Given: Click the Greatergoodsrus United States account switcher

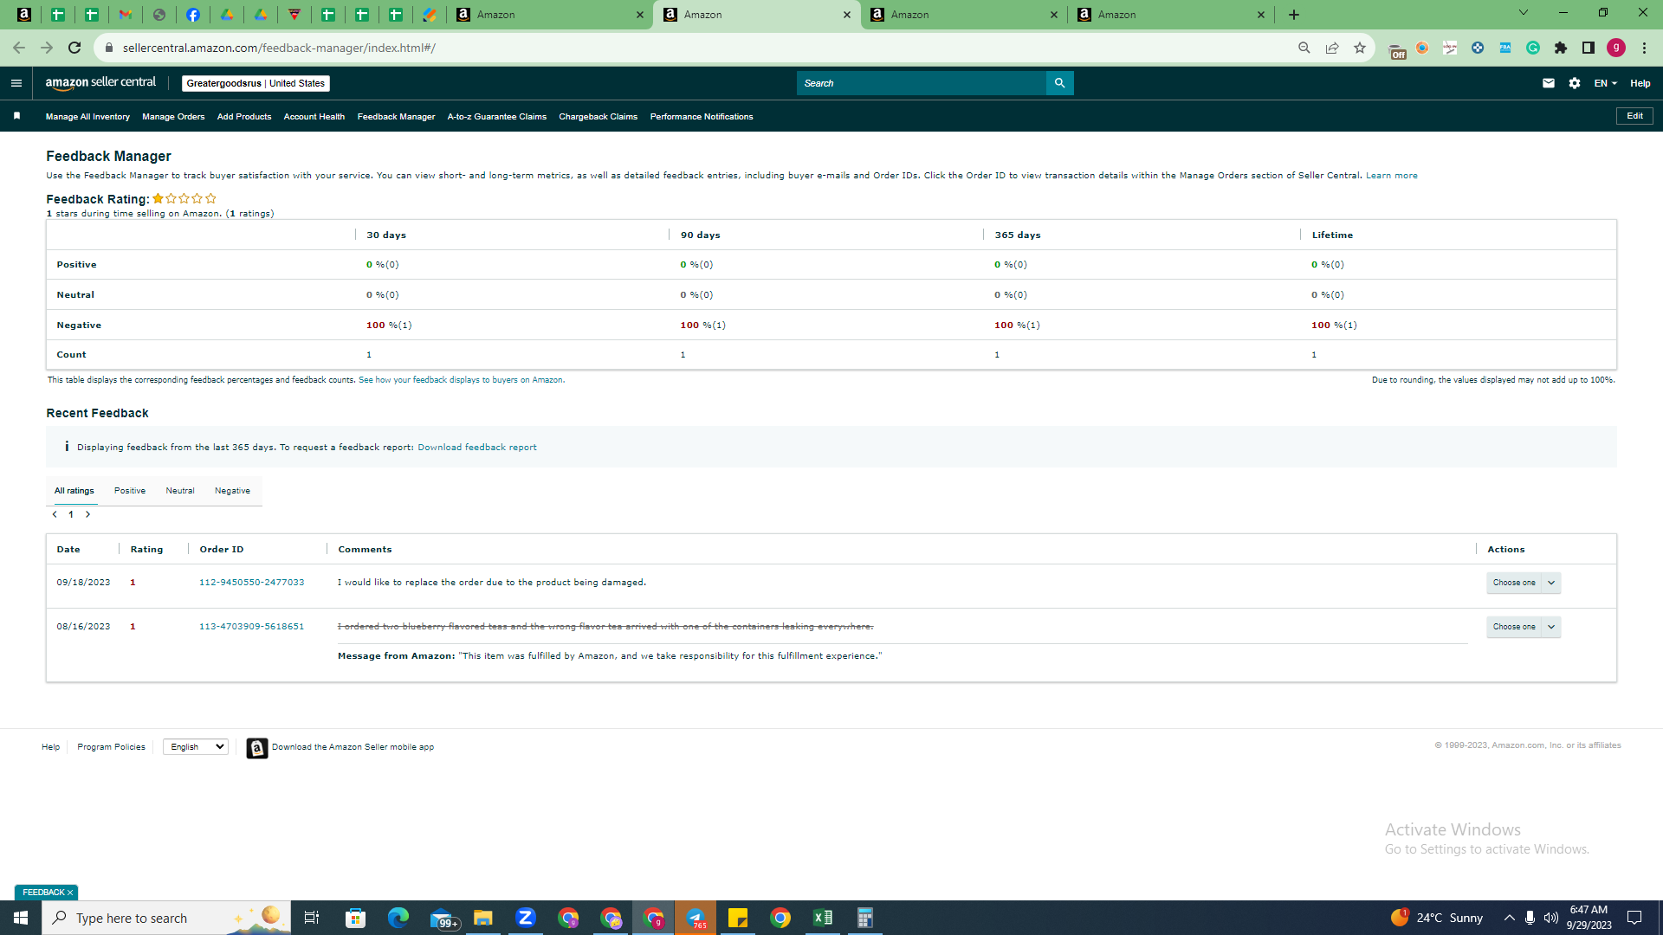Looking at the screenshot, I should coord(256,83).
